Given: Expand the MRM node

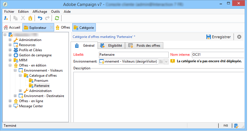Looking at the screenshot, I should 10,60.
